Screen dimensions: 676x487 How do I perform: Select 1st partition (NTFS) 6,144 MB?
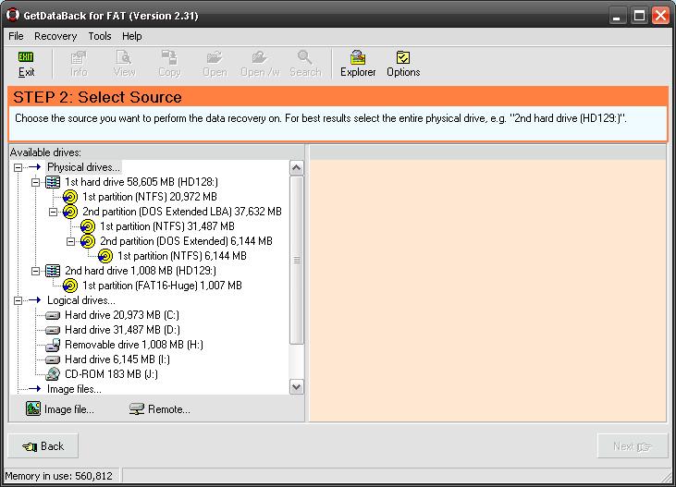point(182,256)
